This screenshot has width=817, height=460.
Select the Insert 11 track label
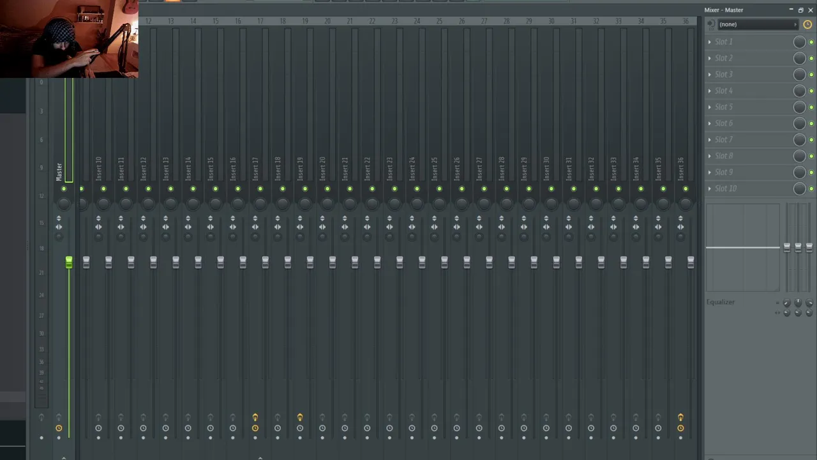coord(121,168)
